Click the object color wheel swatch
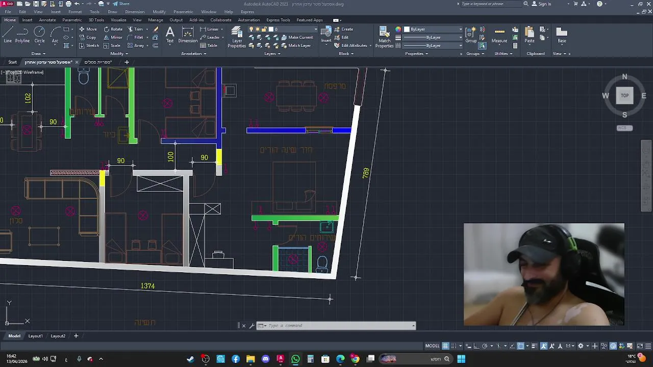 398,29
